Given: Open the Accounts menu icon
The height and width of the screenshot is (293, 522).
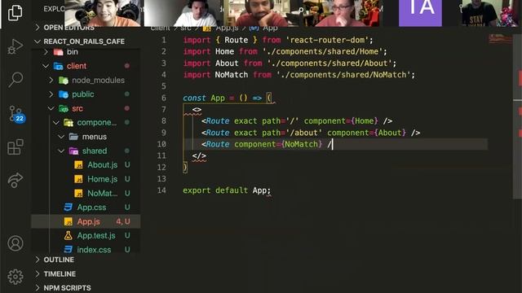Looking at the screenshot, I should tap(15, 243).
